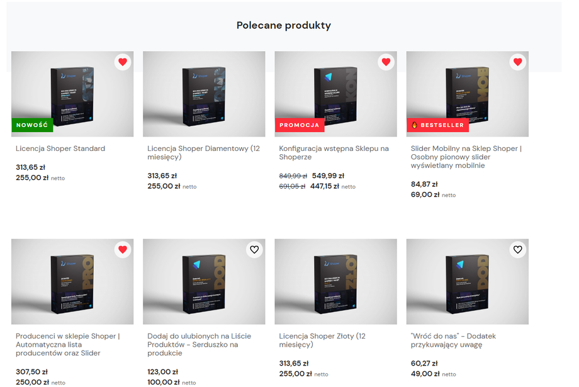Viewport: 579px width, 387px height.
Task: Click the BESTSELLER flame badge
Action: click(437, 125)
